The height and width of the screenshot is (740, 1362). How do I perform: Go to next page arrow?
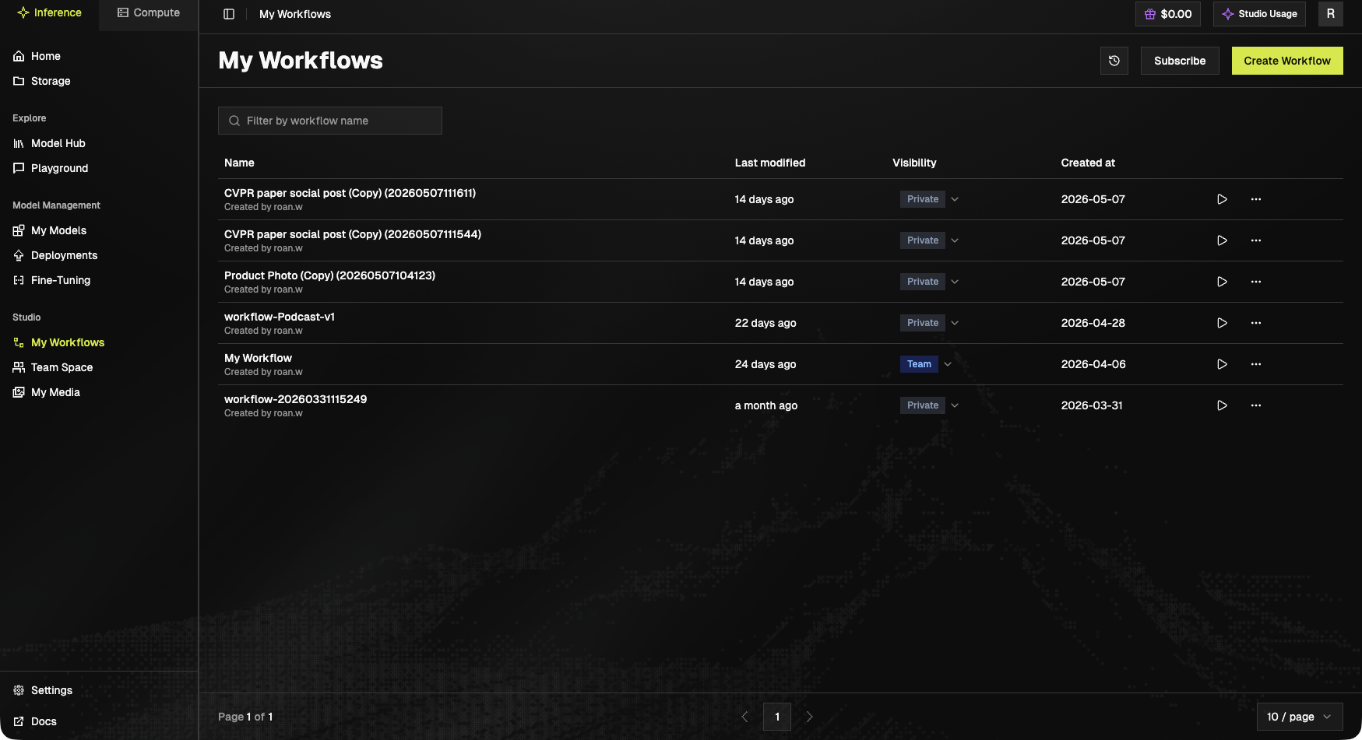tap(809, 717)
